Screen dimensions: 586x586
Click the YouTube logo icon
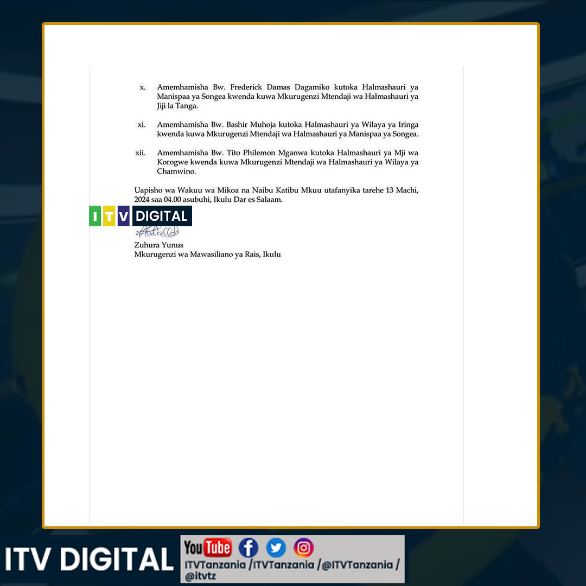tap(207, 548)
